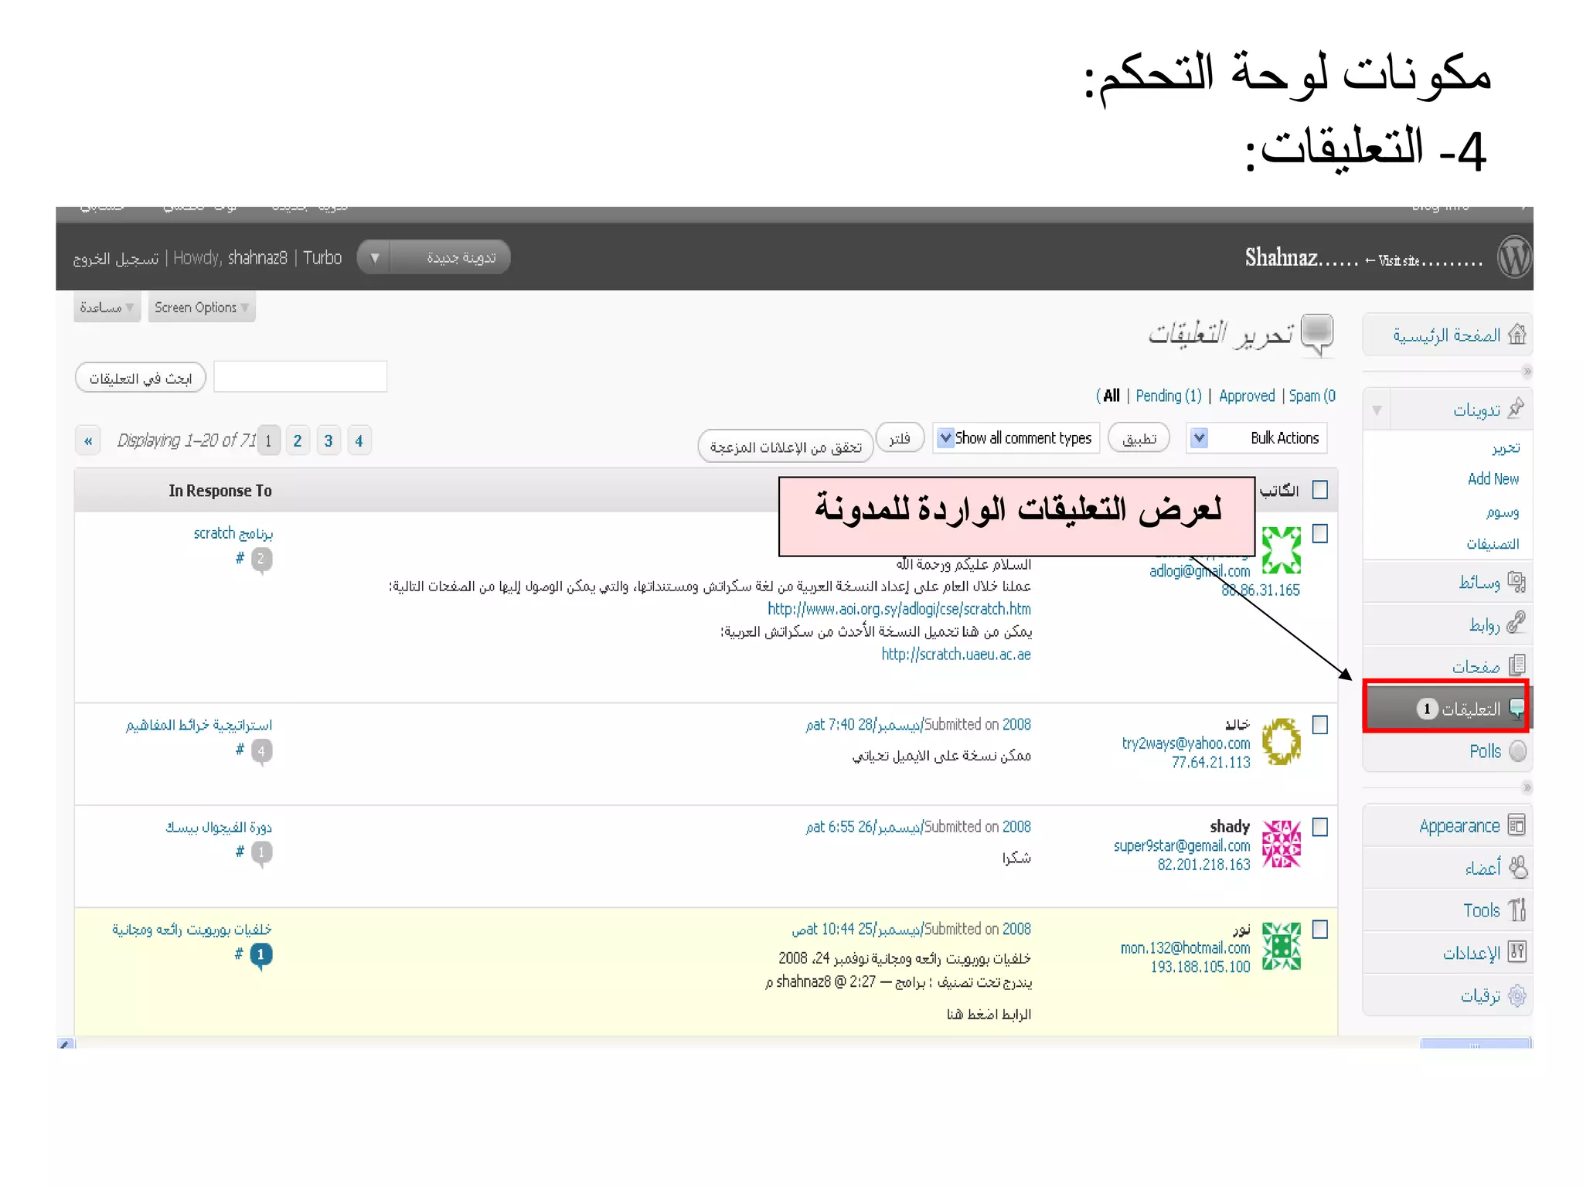Check the box beside try2ways@yahoo.com comment
Viewport: 1583px width, 1187px height.
[x=1320, y=724]
